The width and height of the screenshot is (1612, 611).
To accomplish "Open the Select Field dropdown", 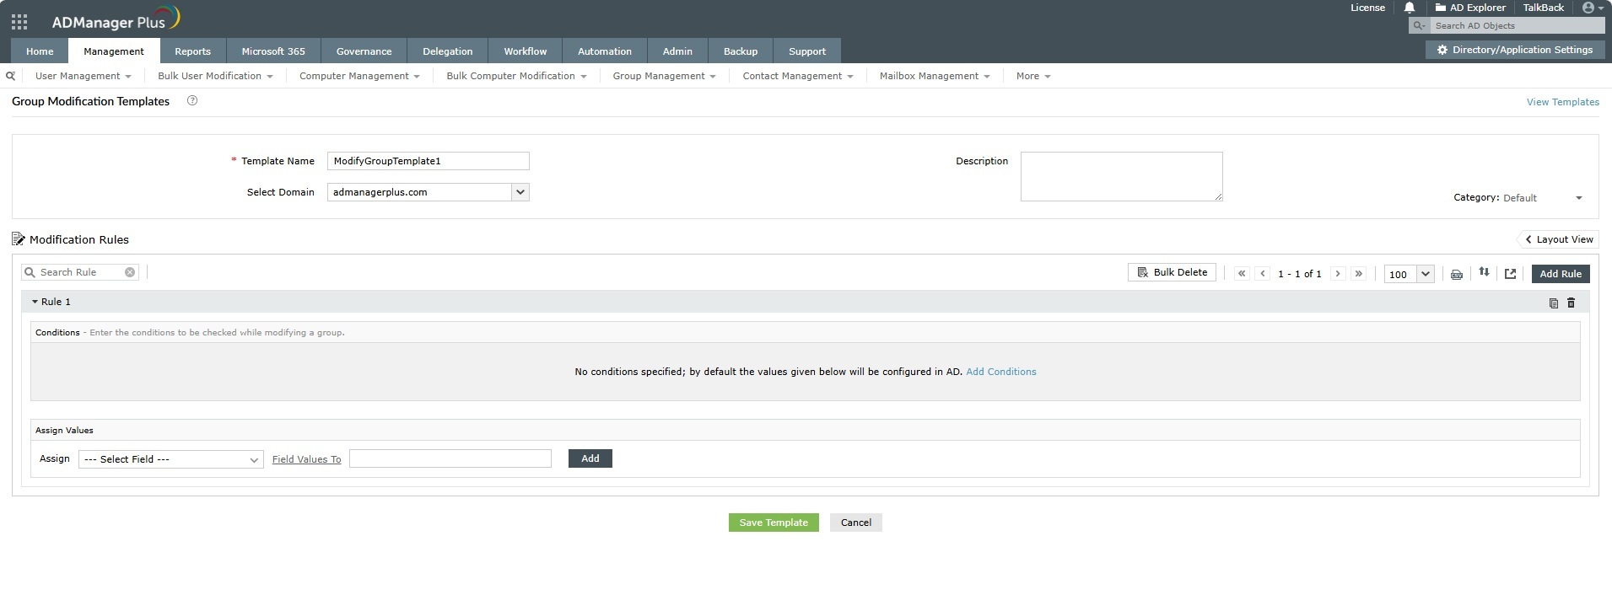I will click(x=171, y=459).
